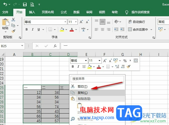Click the accounting number format icon in ribbon
The height and width of the screenshot is (125, 169).
160,29
